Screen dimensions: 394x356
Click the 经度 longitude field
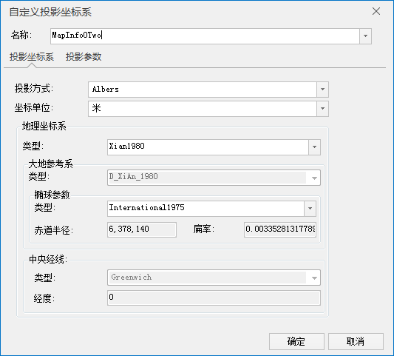coord(214,298)
